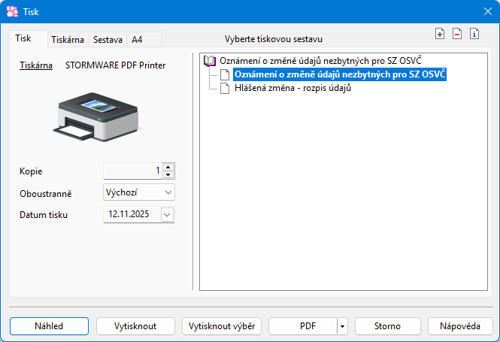Click the page icon beside Hlášená změna

tap(224, 88)
